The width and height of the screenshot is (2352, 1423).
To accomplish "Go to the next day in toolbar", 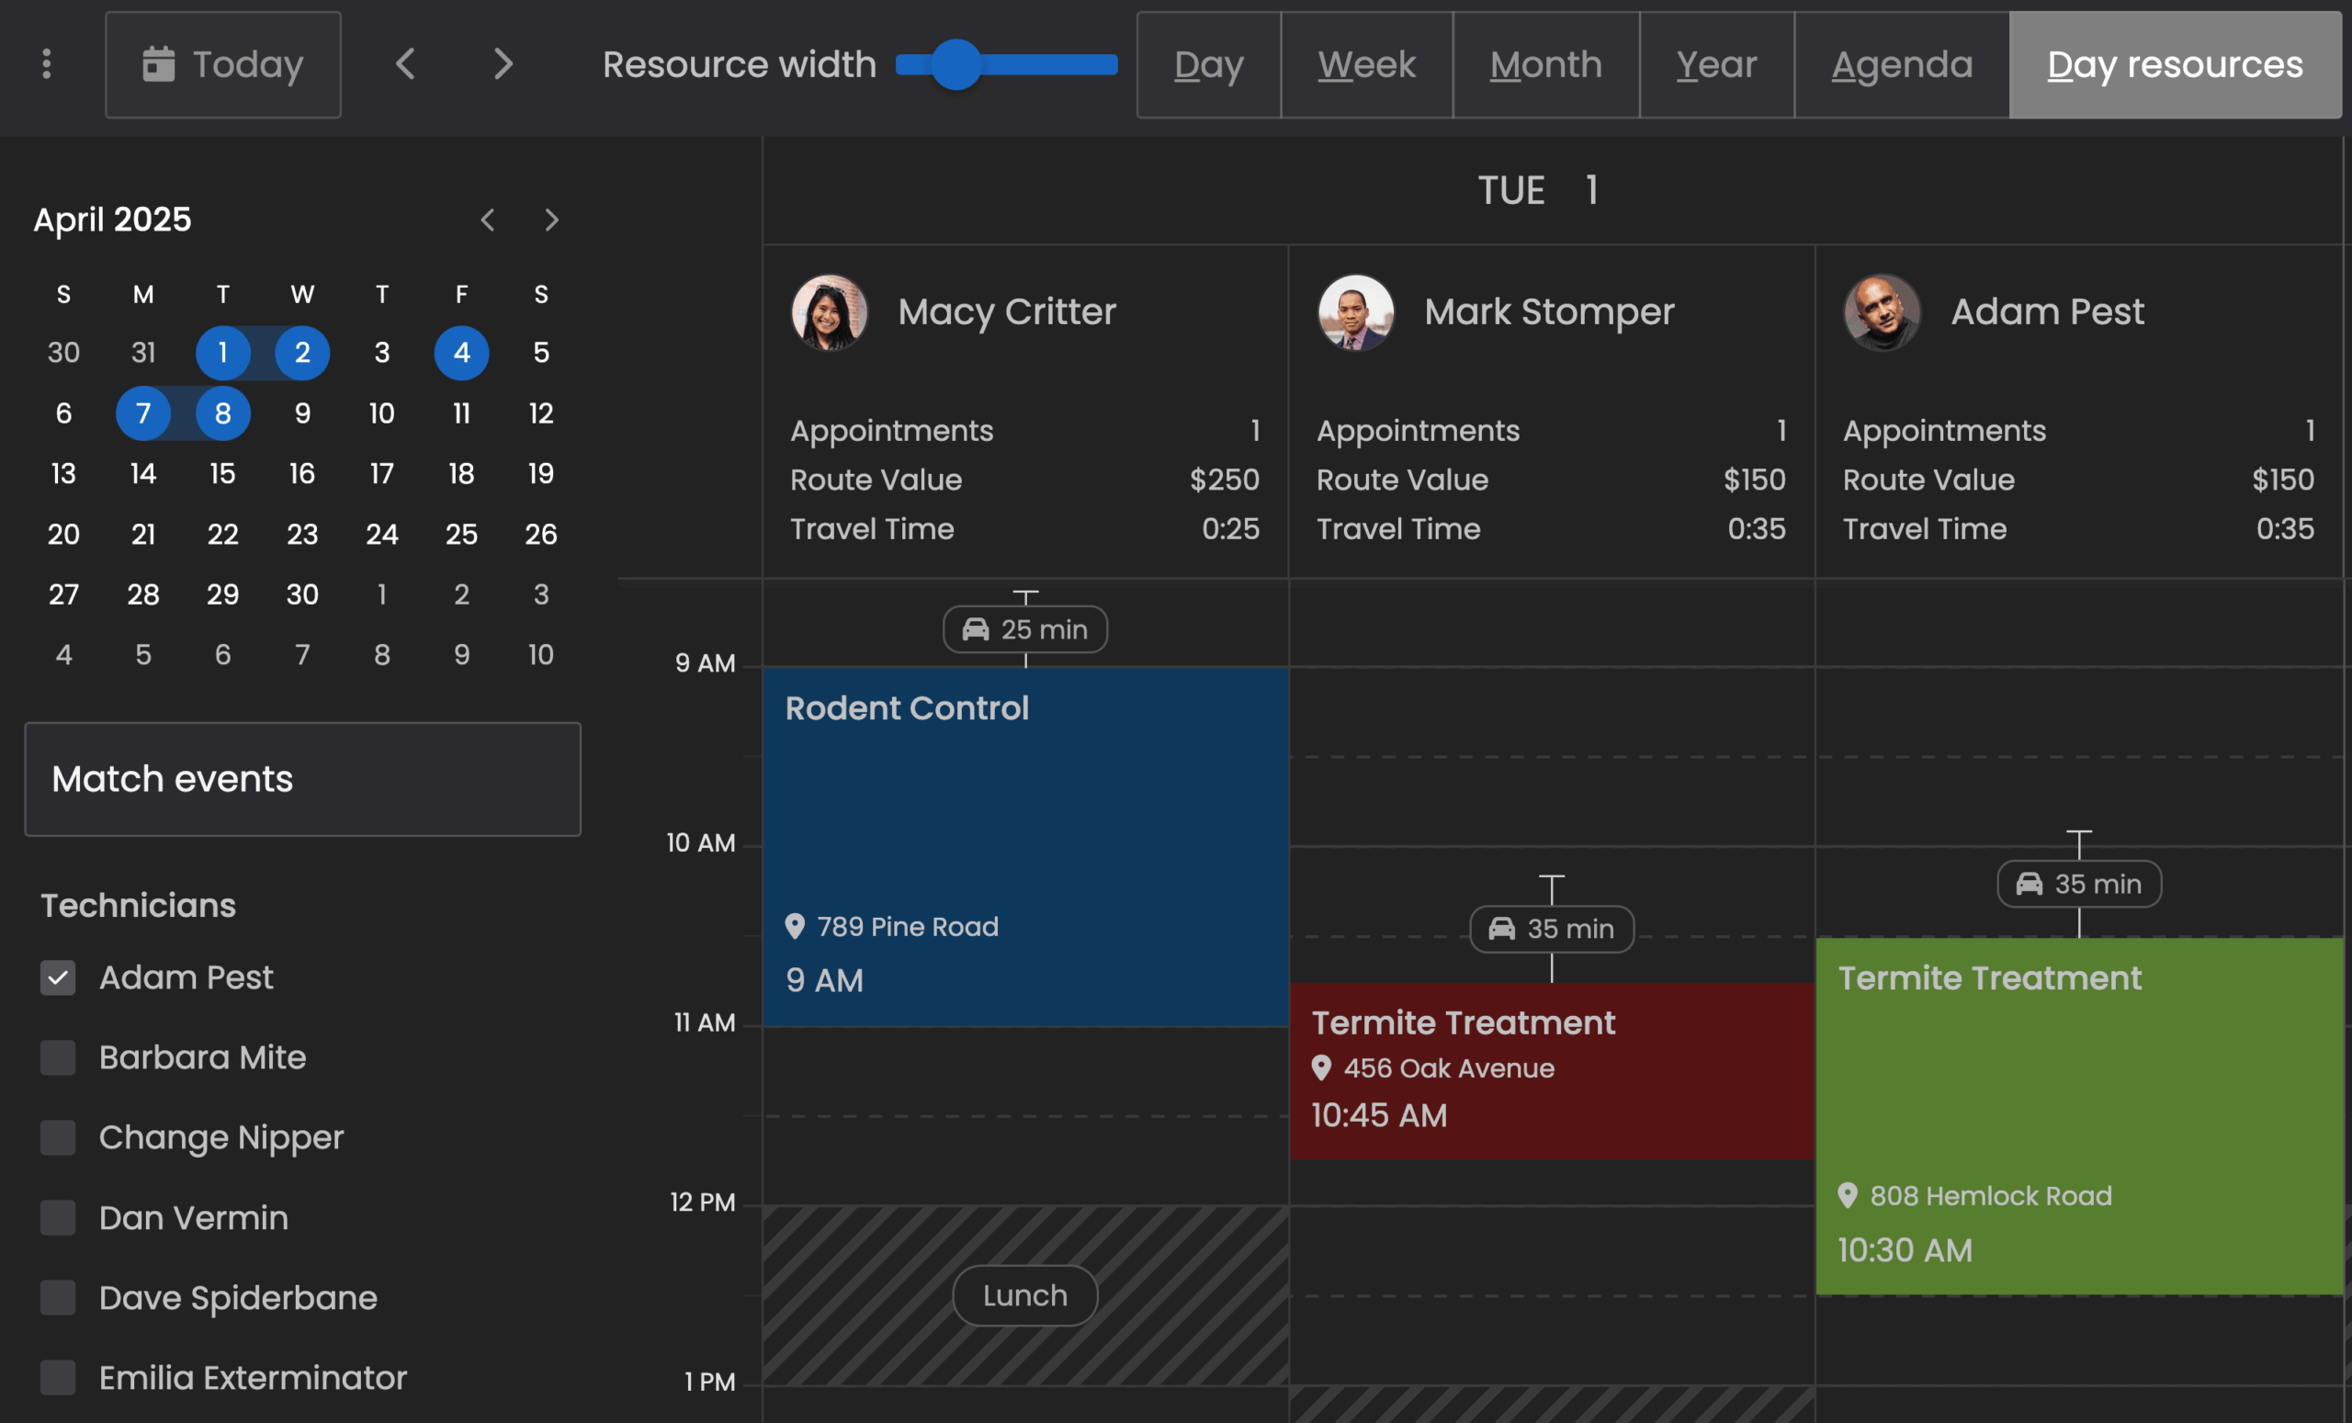I will pos(503,64).
